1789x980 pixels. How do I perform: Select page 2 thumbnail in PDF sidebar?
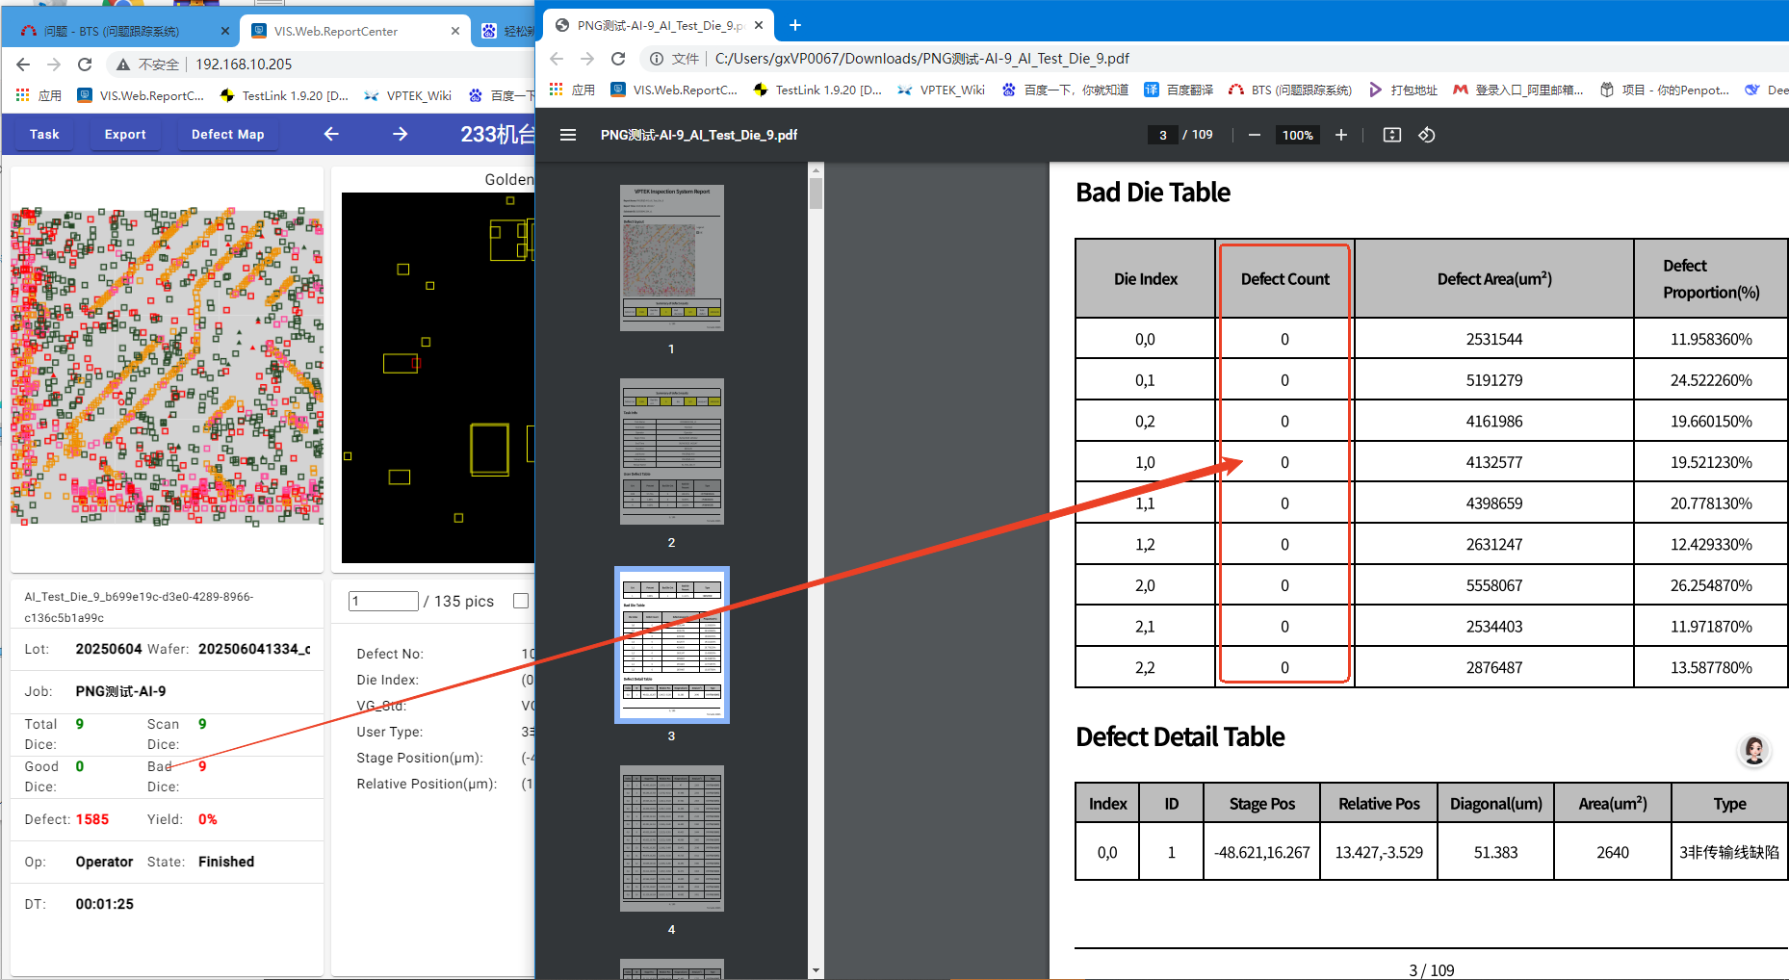click(671, 451)
